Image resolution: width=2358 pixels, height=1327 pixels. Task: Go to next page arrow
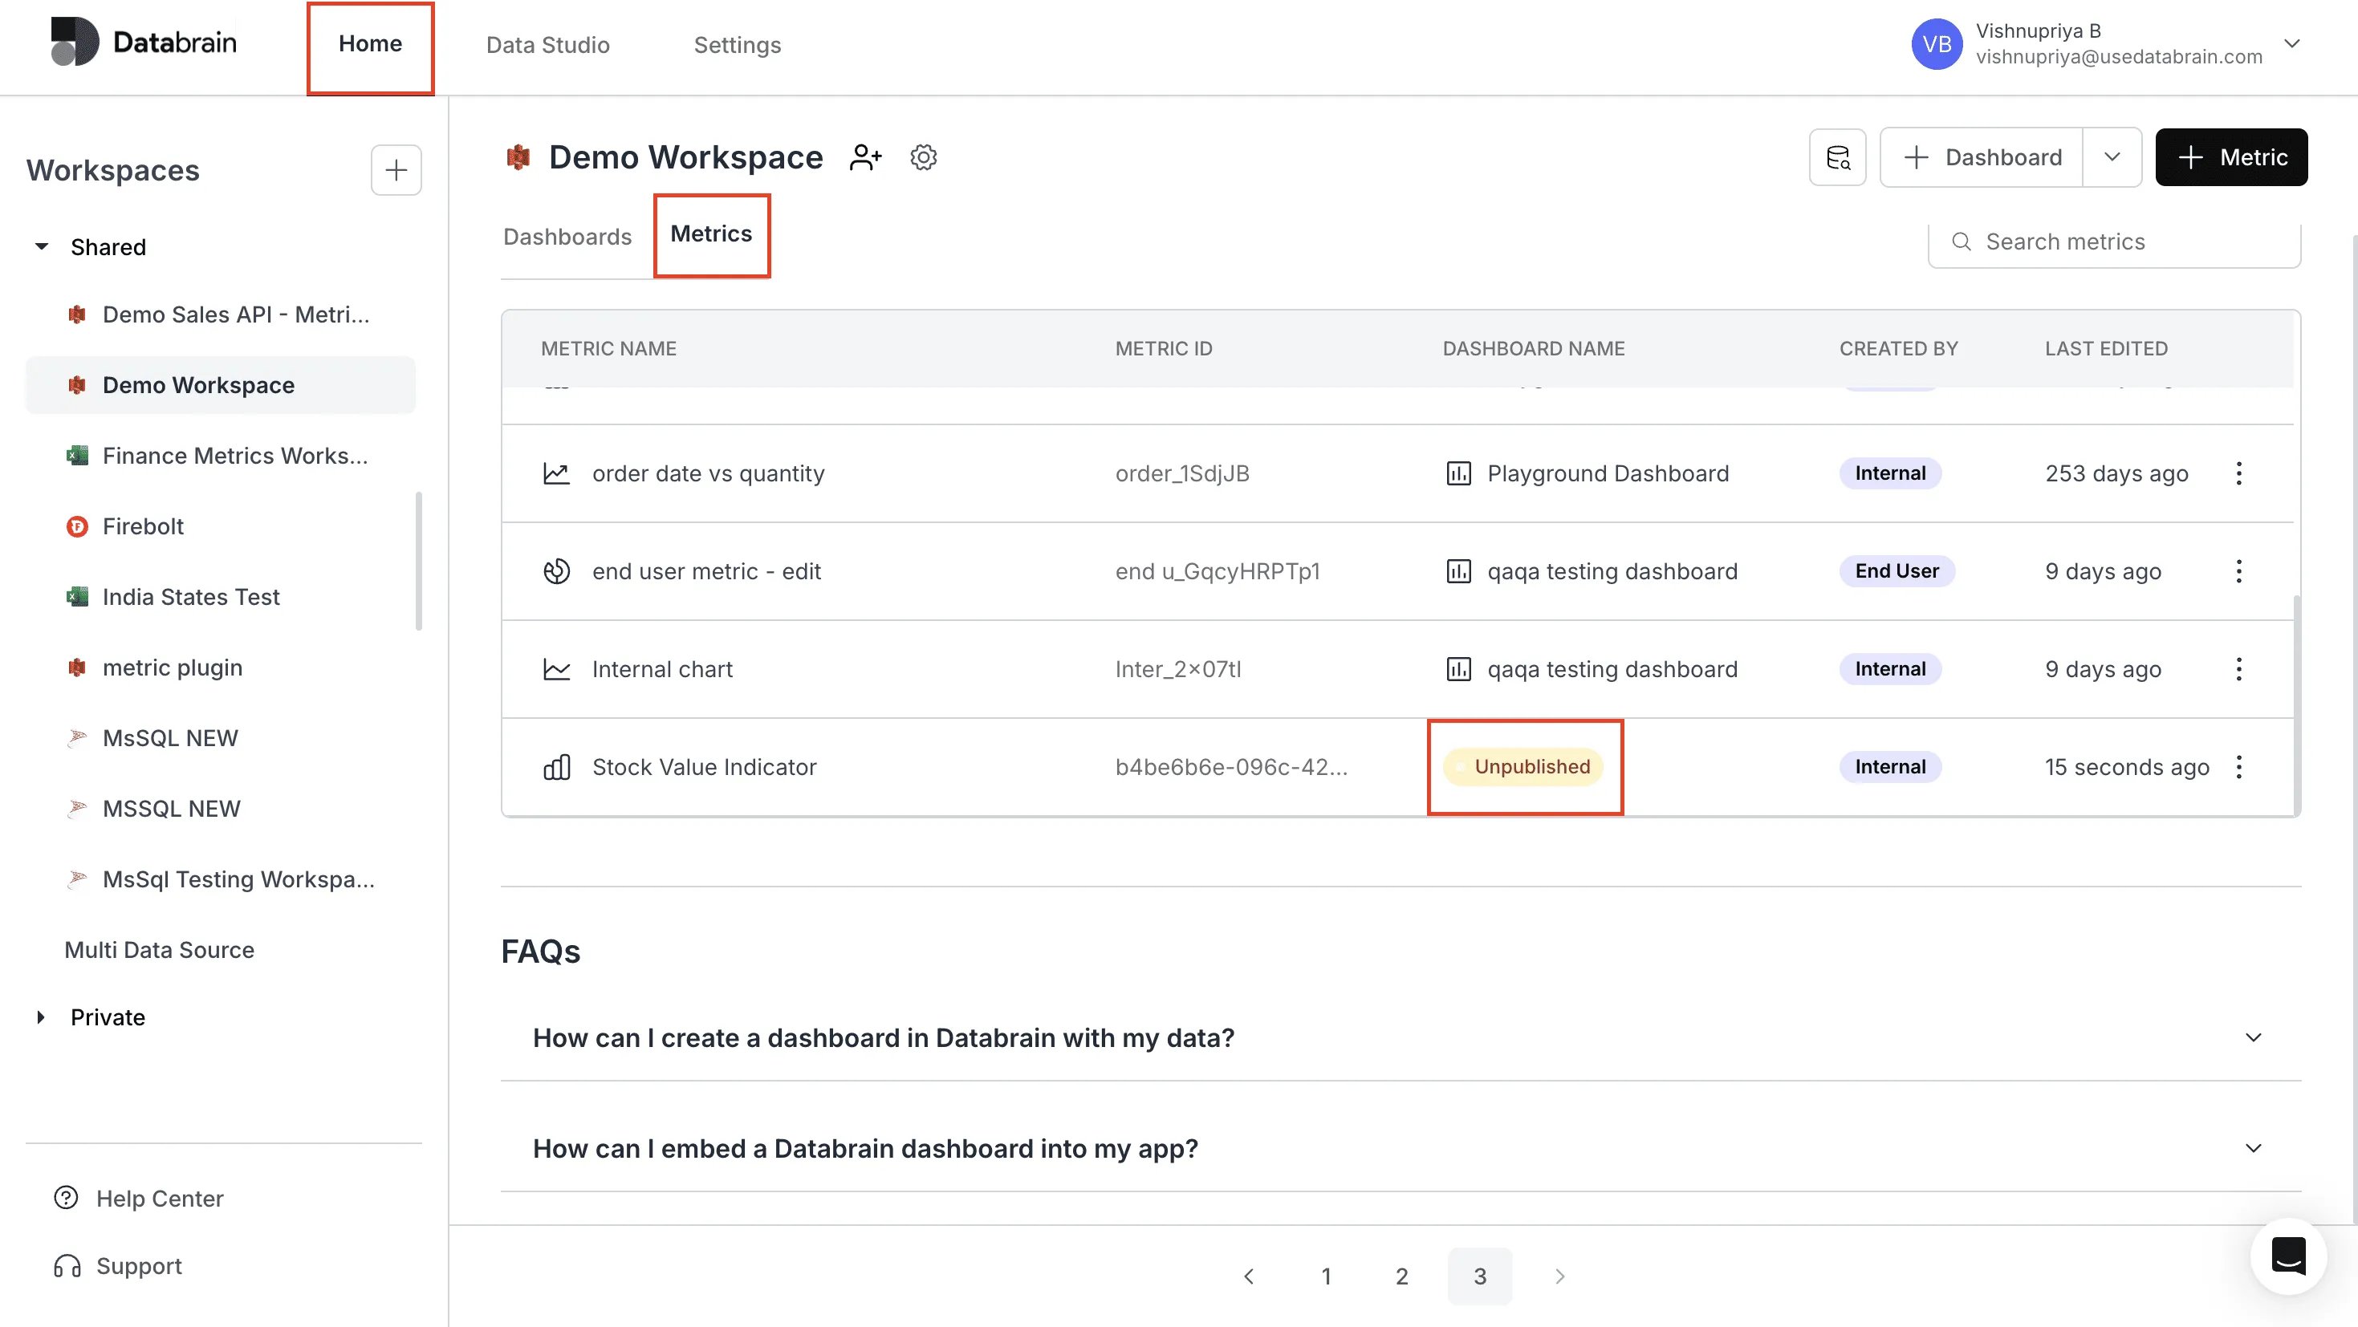1559,1276
